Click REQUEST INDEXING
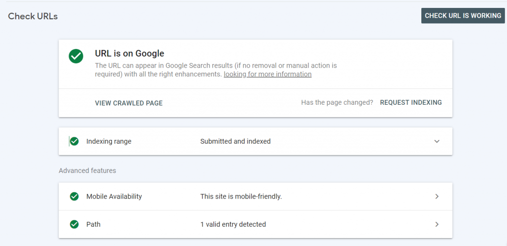Viewport: 507px width, 246px height. (x=410, y=103)
